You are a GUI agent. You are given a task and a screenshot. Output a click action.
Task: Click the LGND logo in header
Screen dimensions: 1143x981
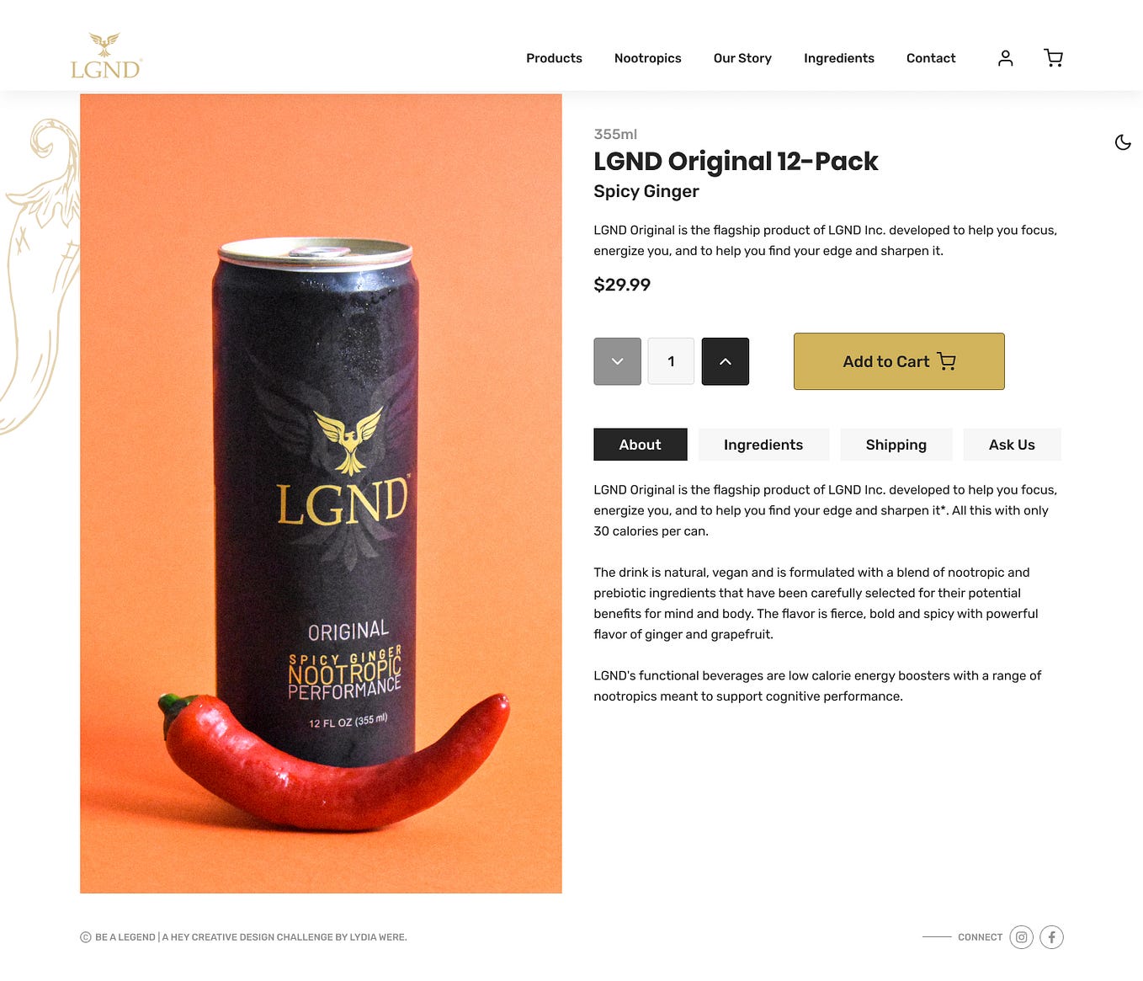(x=106, y=56)
